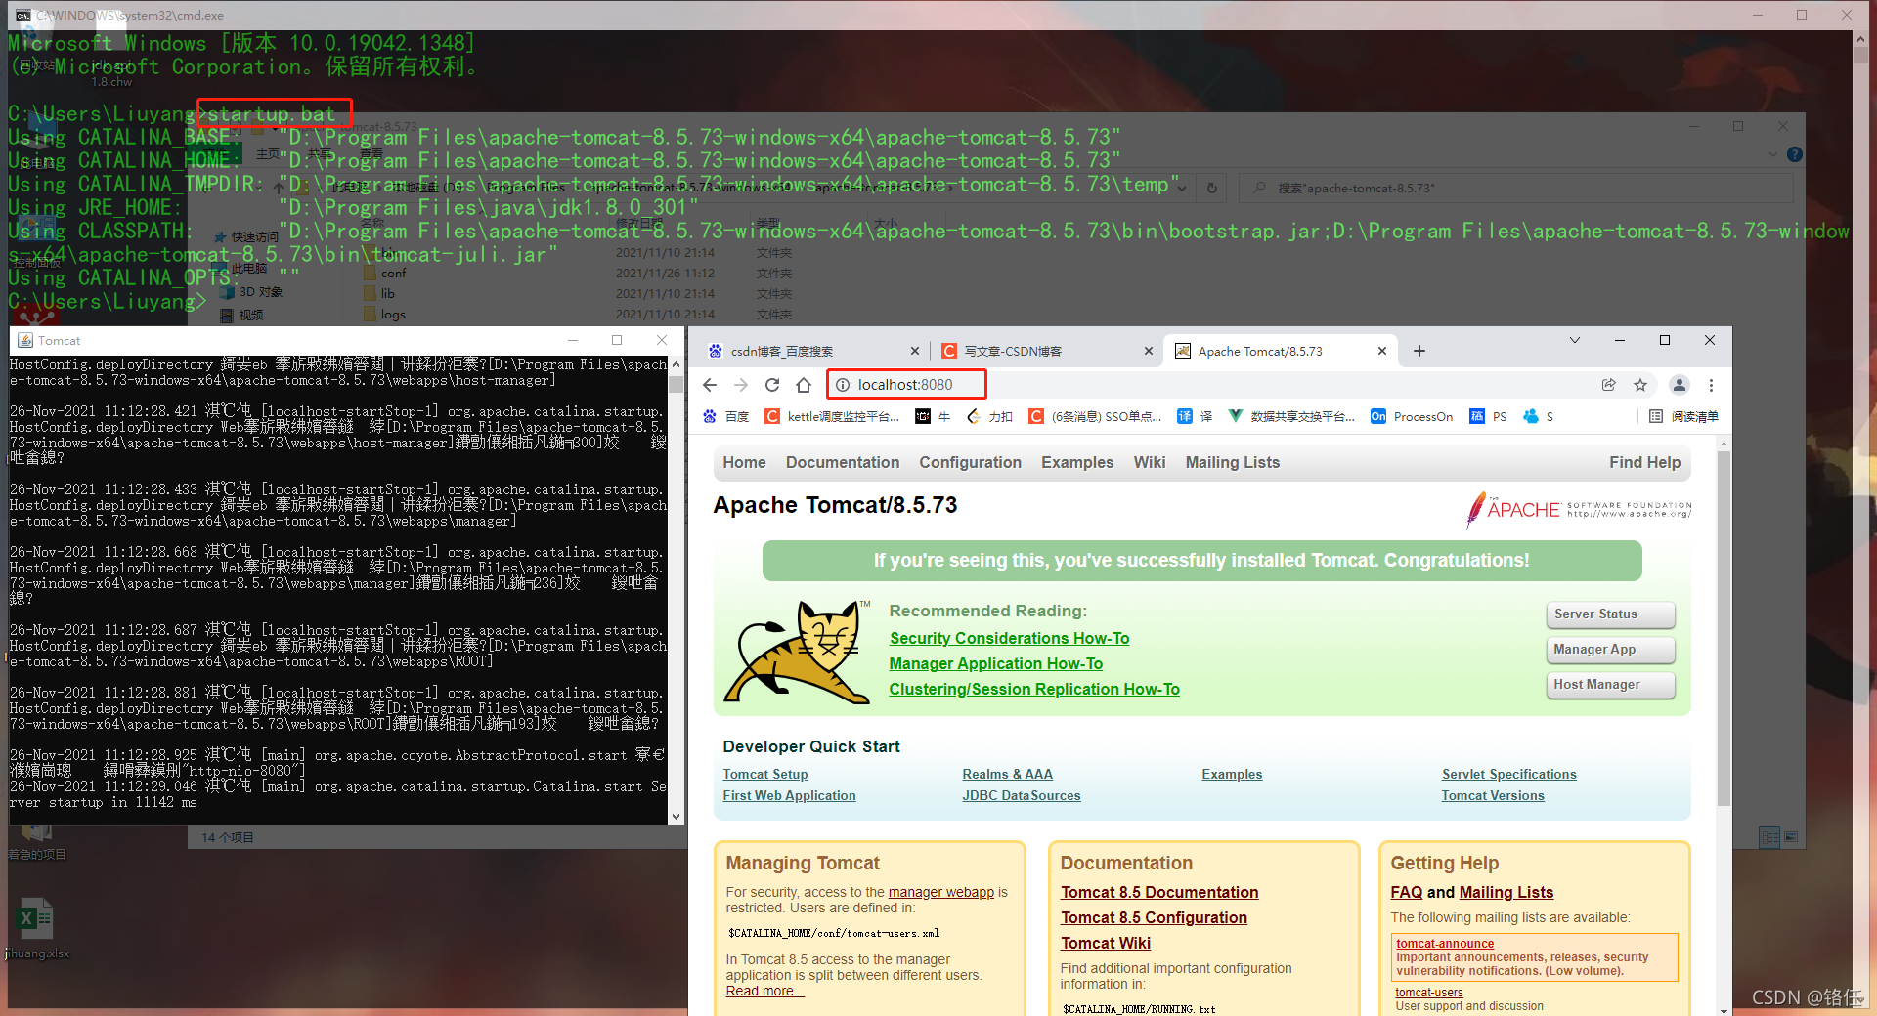Open First Web Application link
Viewport: 1877px width, 1016px height.
point(789,795)
